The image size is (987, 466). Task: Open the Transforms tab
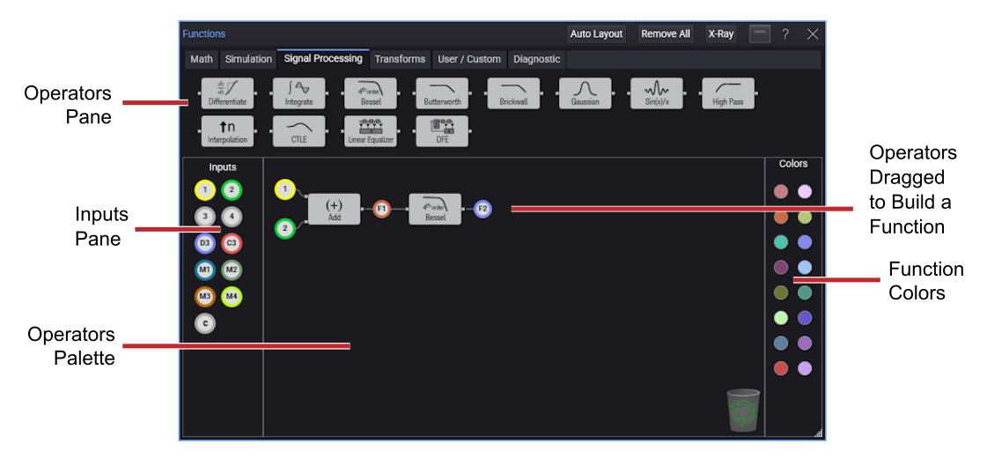(399, 59)
